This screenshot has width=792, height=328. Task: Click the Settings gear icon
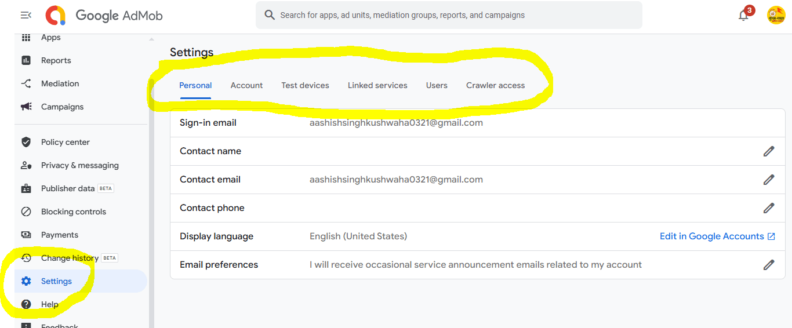coord(26,281)
